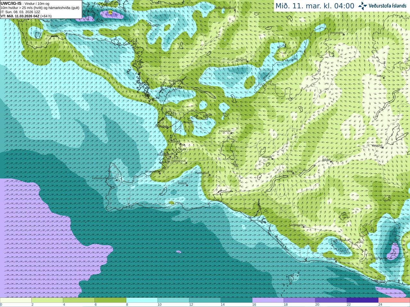
Task: Select the Hæll station dot
Action: [x=293, y=173]
